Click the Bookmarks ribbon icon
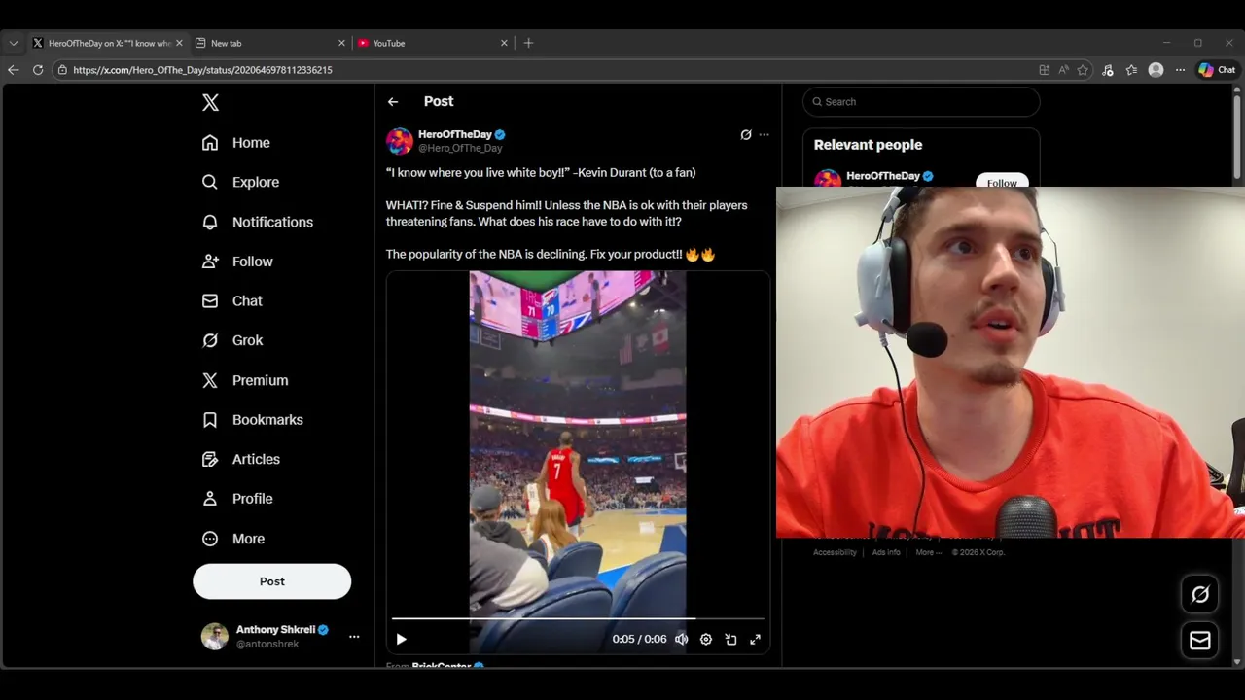The height and width of the screenshot is (700, 1245). 210,420
